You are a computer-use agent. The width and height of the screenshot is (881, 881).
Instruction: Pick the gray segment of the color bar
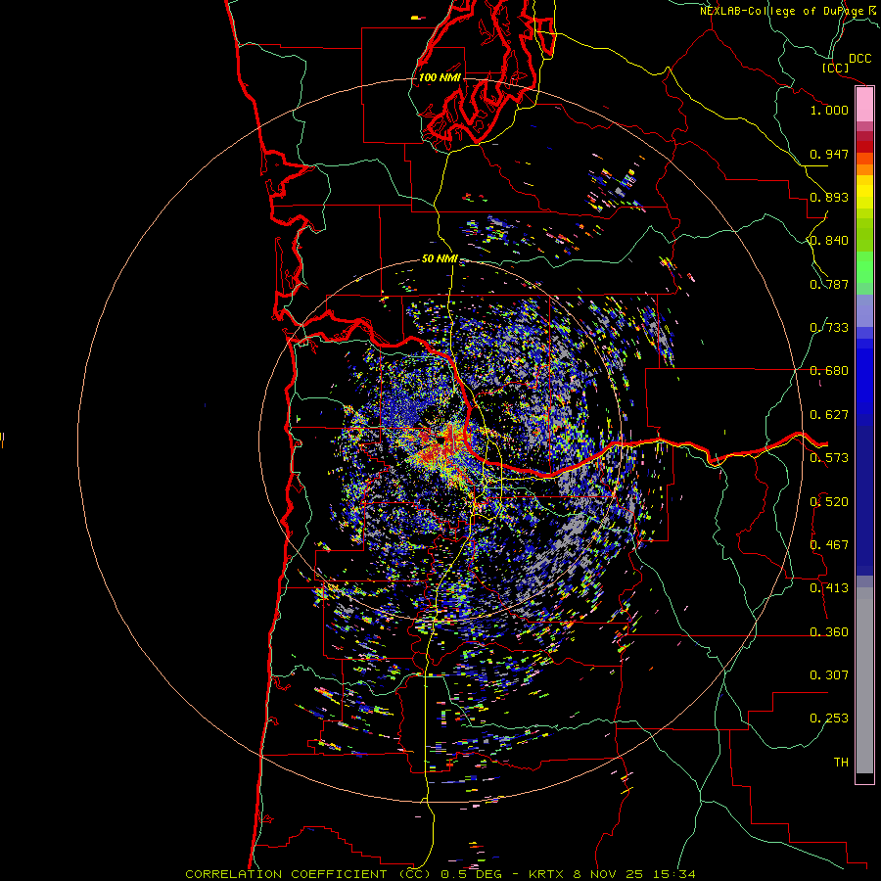[x=864, y=680]
